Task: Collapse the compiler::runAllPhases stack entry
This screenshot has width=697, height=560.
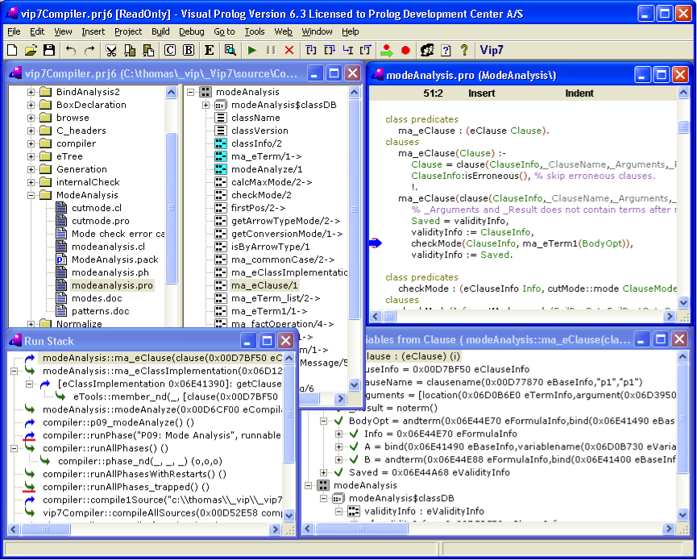Action: 14,449
